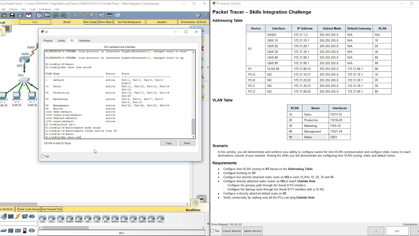Click the [Root] navigation button

click(x=67, y=22)
